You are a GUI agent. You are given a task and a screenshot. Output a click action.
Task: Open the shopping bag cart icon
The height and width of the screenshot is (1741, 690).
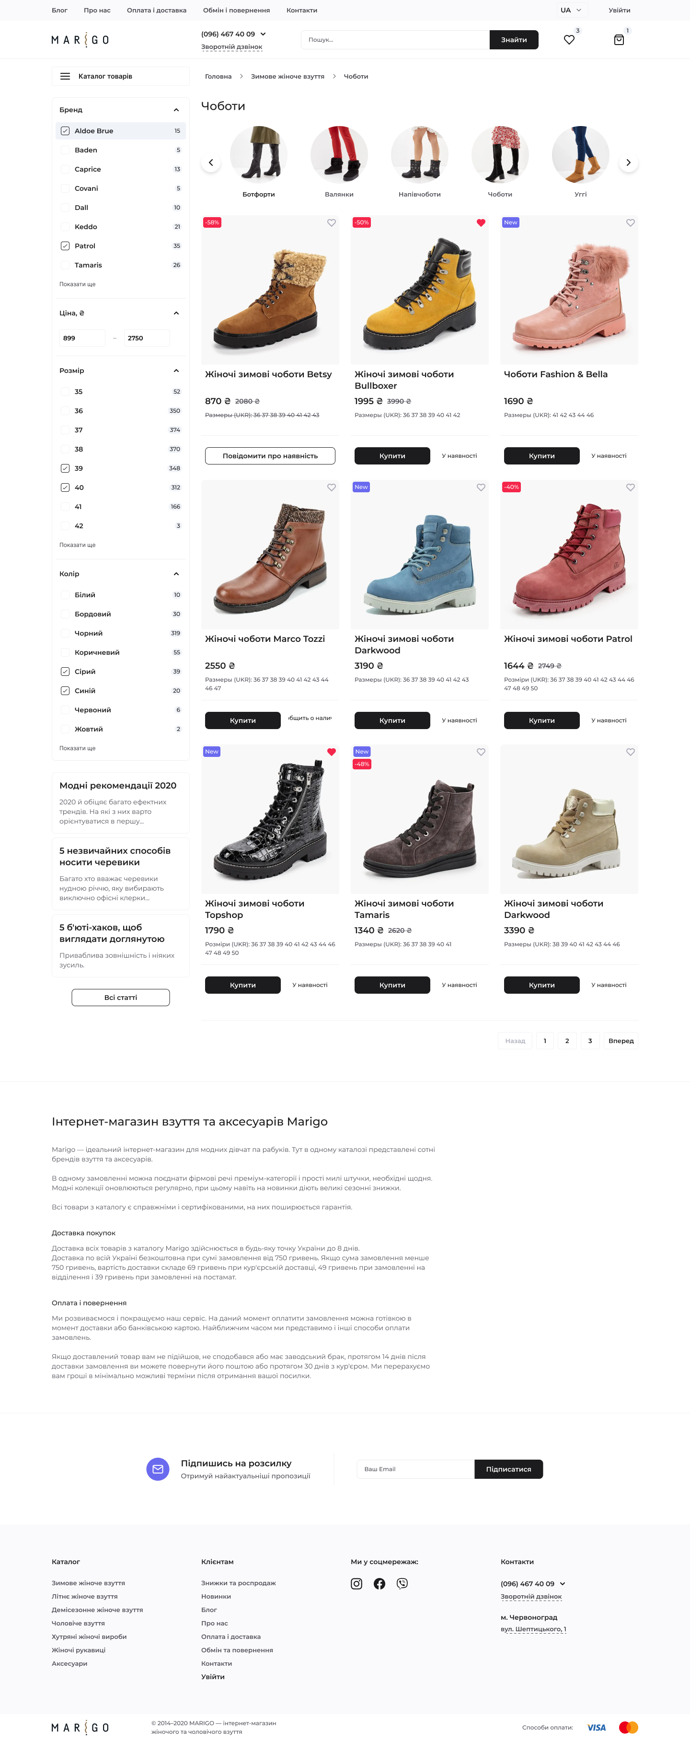[x=618, y=40]
